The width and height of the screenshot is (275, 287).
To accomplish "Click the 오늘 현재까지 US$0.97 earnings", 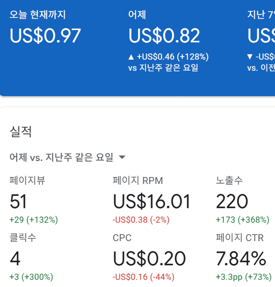I will pyautogui.click(x=45, y=36).
